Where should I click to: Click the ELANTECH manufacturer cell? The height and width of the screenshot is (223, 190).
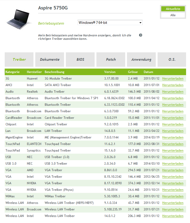(x=34, y=144)
